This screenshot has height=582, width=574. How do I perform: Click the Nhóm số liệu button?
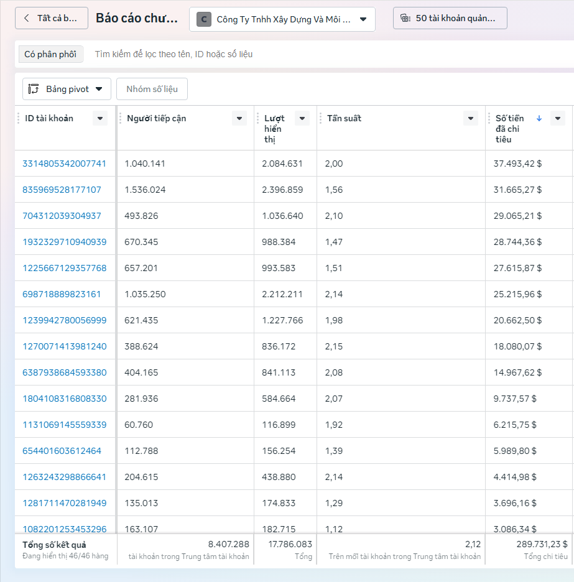(x=152, y=89)
